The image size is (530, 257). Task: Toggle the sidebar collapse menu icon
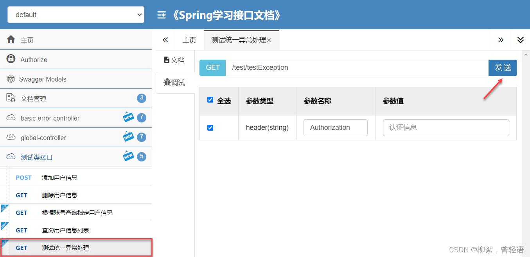point(161,15)
